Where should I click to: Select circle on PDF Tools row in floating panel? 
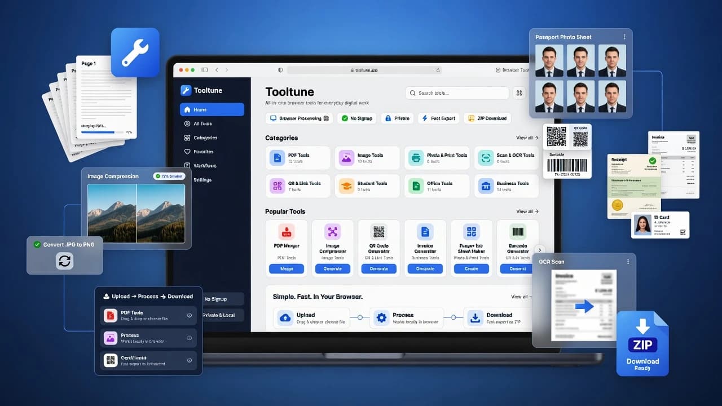pyautogui.click(x=190, y=316)
